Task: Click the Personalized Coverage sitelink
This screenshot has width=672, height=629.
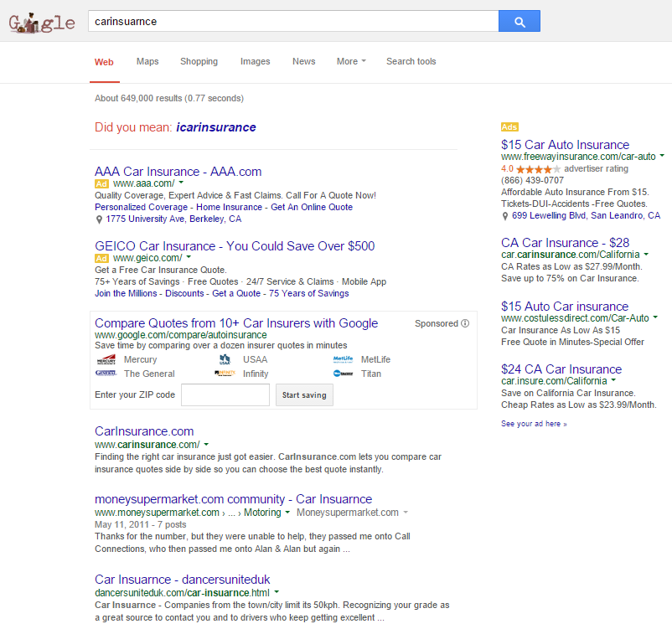Action: [x=141, y=207]
